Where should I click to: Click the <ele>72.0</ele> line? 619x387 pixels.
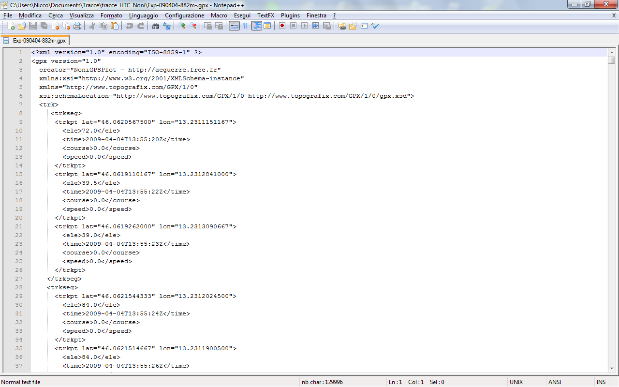[x=91, y=131]
